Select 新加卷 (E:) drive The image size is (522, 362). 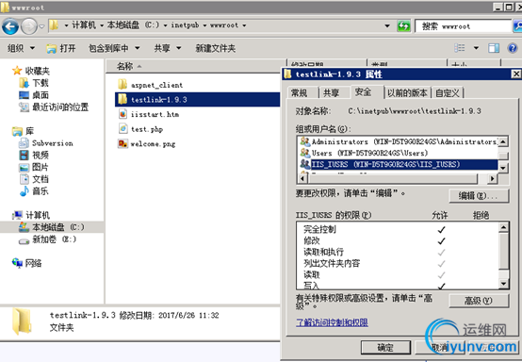coord(48,239)
